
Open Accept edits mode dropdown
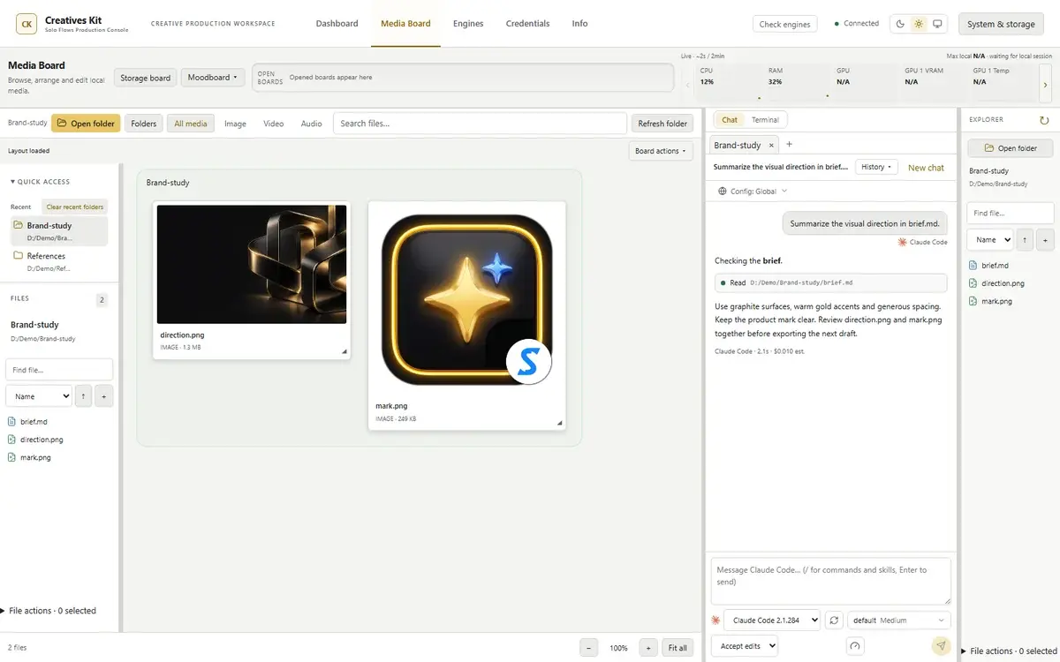(745, 646)
